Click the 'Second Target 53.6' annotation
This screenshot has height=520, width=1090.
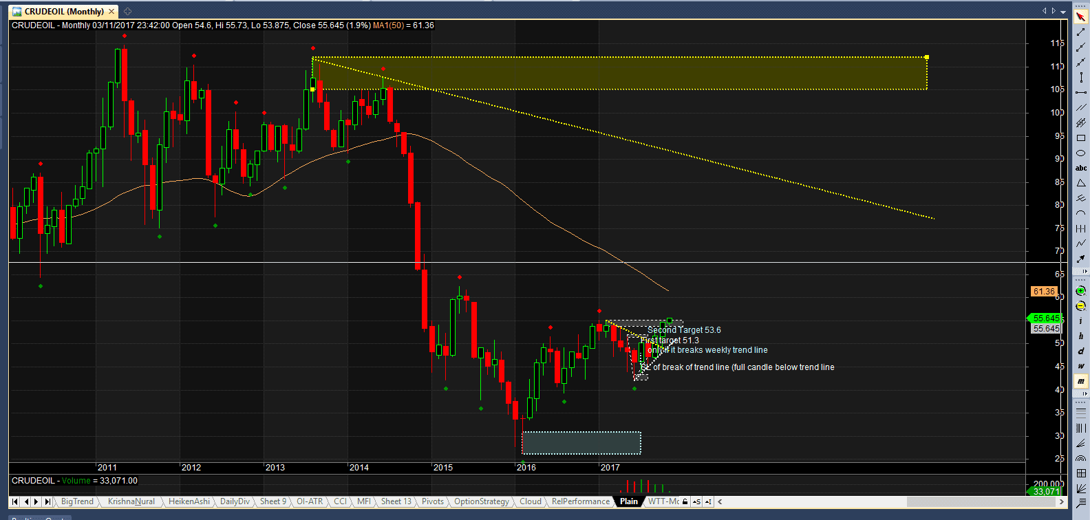(x=684, y=330)
